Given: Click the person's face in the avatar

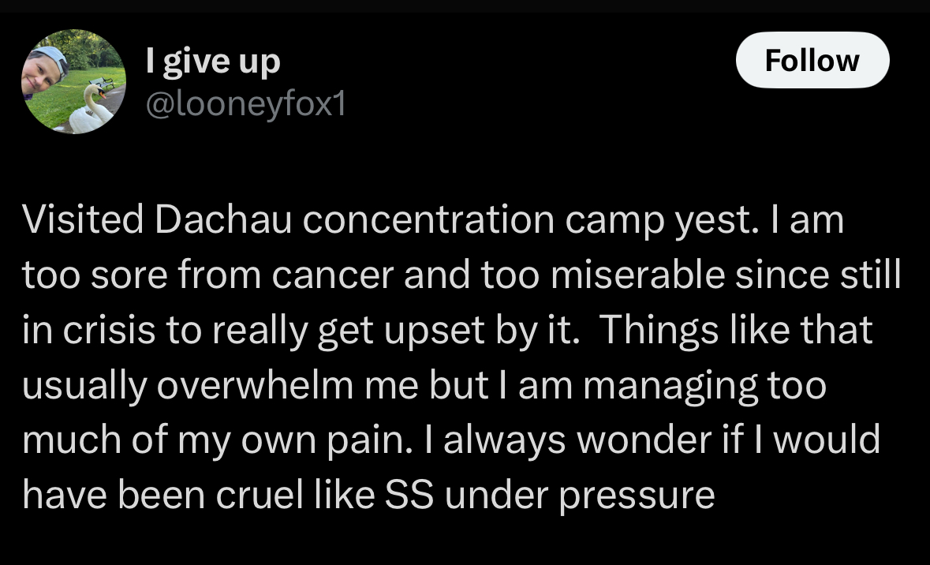Looking at the screenshot, I should point(42,74).
